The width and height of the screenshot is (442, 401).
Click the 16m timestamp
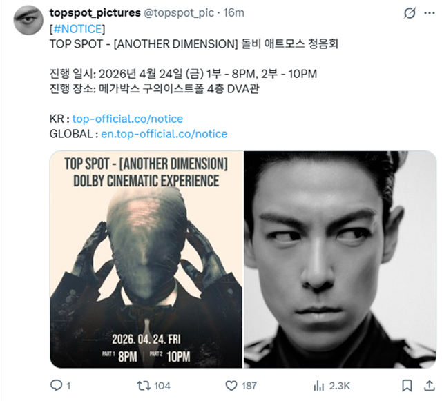[233, 12]
